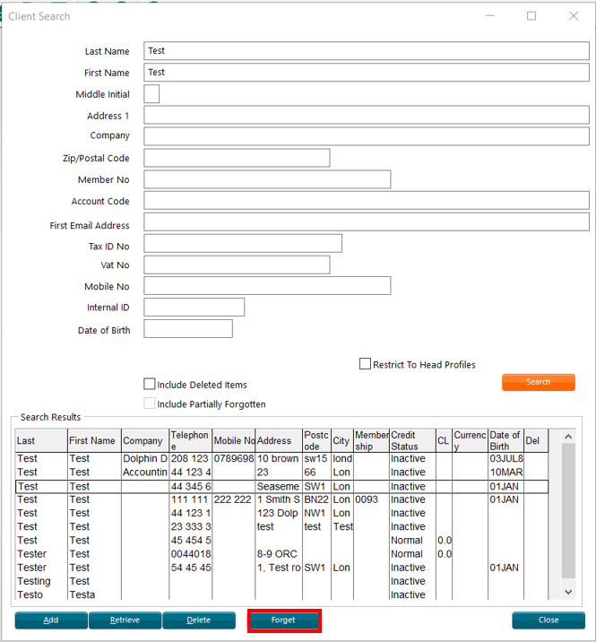Click the results scrollbar down arrow

point(568,592)
